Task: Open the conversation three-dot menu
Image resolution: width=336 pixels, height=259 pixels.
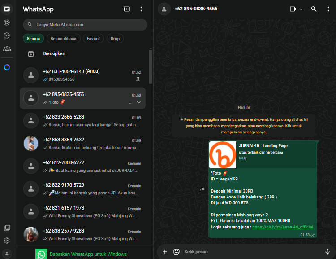Action: pos(328,9)
